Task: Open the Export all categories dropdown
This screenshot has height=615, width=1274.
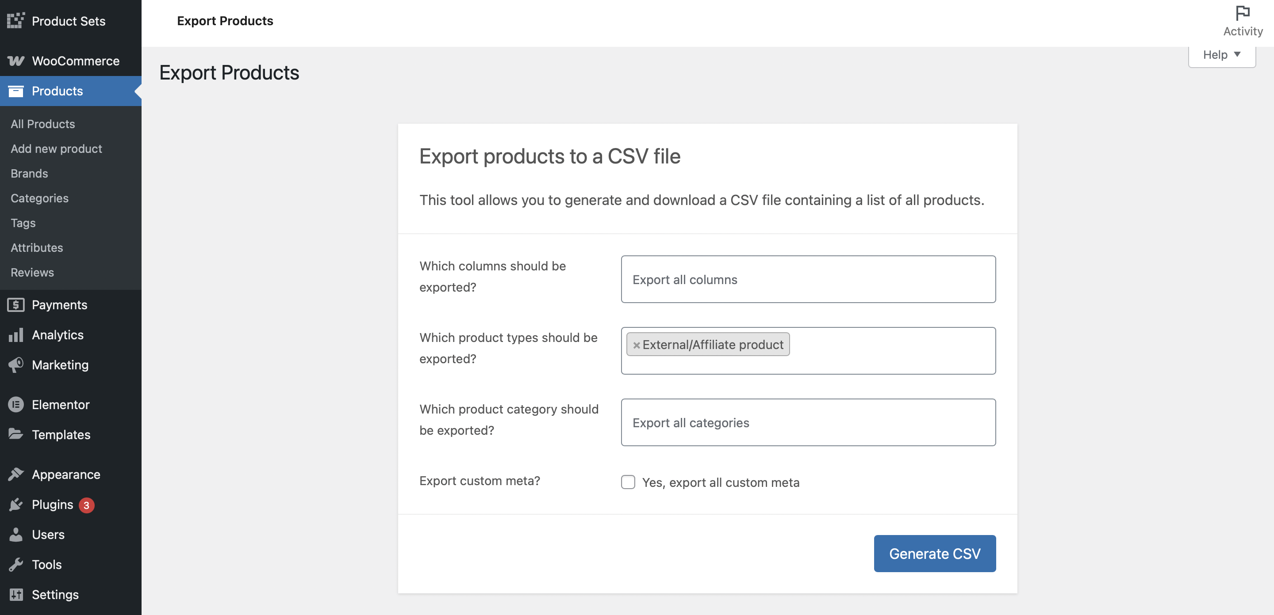Action: [808, 422]
